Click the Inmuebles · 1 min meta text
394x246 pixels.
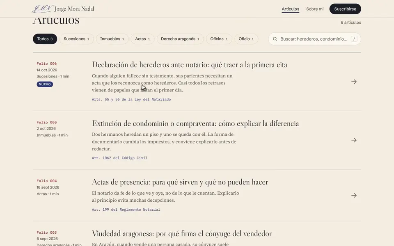(x=52, y=135)
